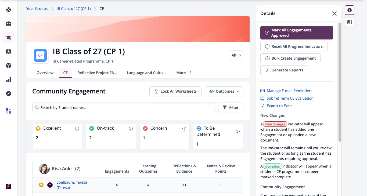Click the info details panel icon
The height and width of the screenshot is (196, 367).
tap(350, 10)
